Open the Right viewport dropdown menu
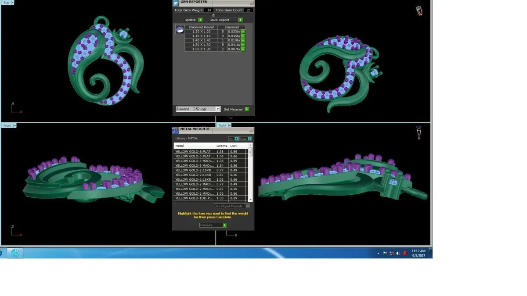This screenshot has height=296, width=527. 230,125
